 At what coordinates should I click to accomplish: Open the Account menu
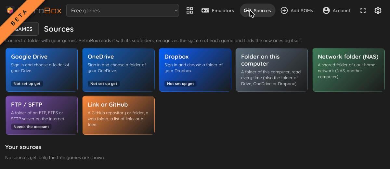tap(336, 10)
